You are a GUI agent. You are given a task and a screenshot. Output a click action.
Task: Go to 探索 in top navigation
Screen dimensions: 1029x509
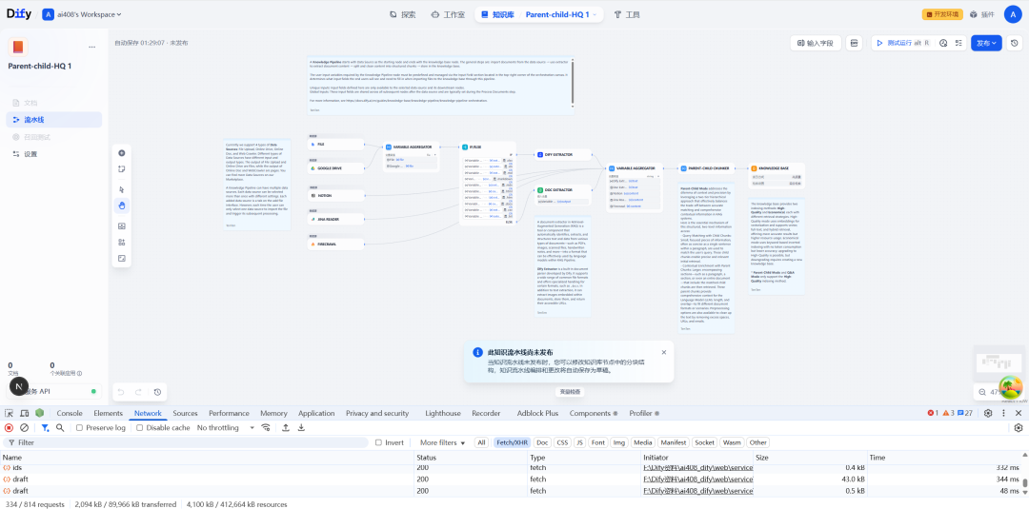402,14
